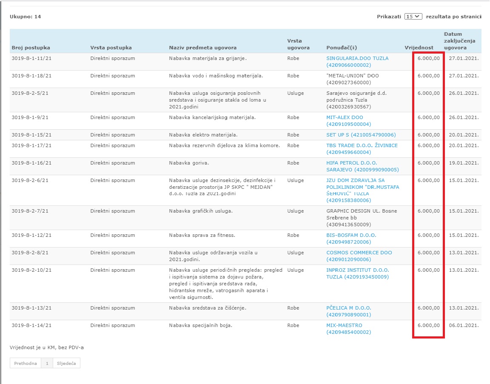
Task: Click "Nabavka materijala za grijanje." cell
Action: (x=208, y=58)
